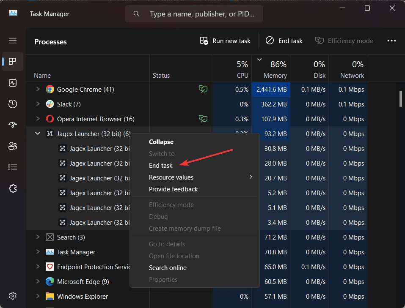Click the Windows Explorer folder icon
The height and width of the screenshot is (308, 405).
(x=50, y=296)
